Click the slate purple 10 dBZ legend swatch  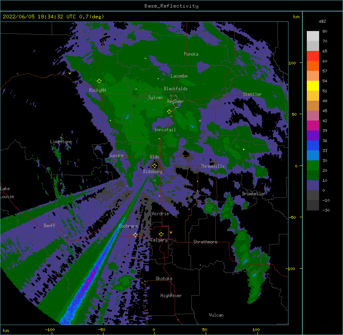313,185
